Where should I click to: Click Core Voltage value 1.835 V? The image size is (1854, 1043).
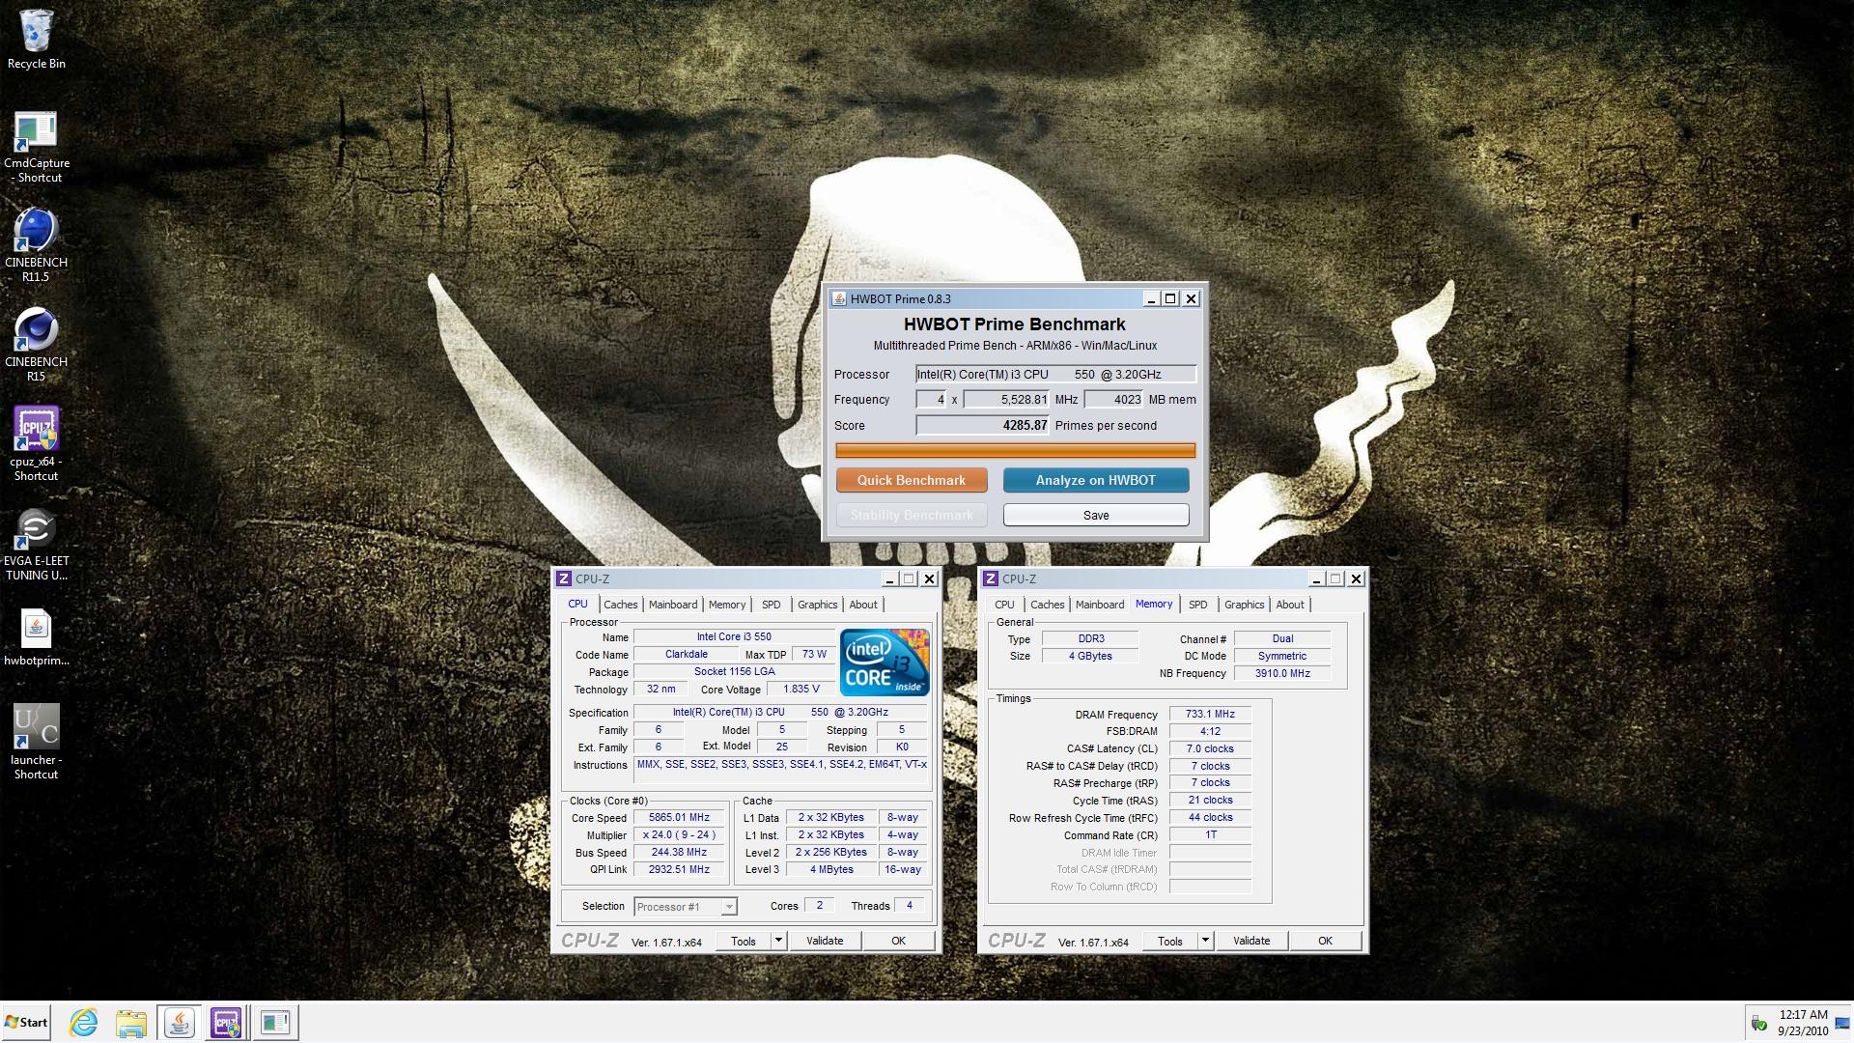point(801,689)
